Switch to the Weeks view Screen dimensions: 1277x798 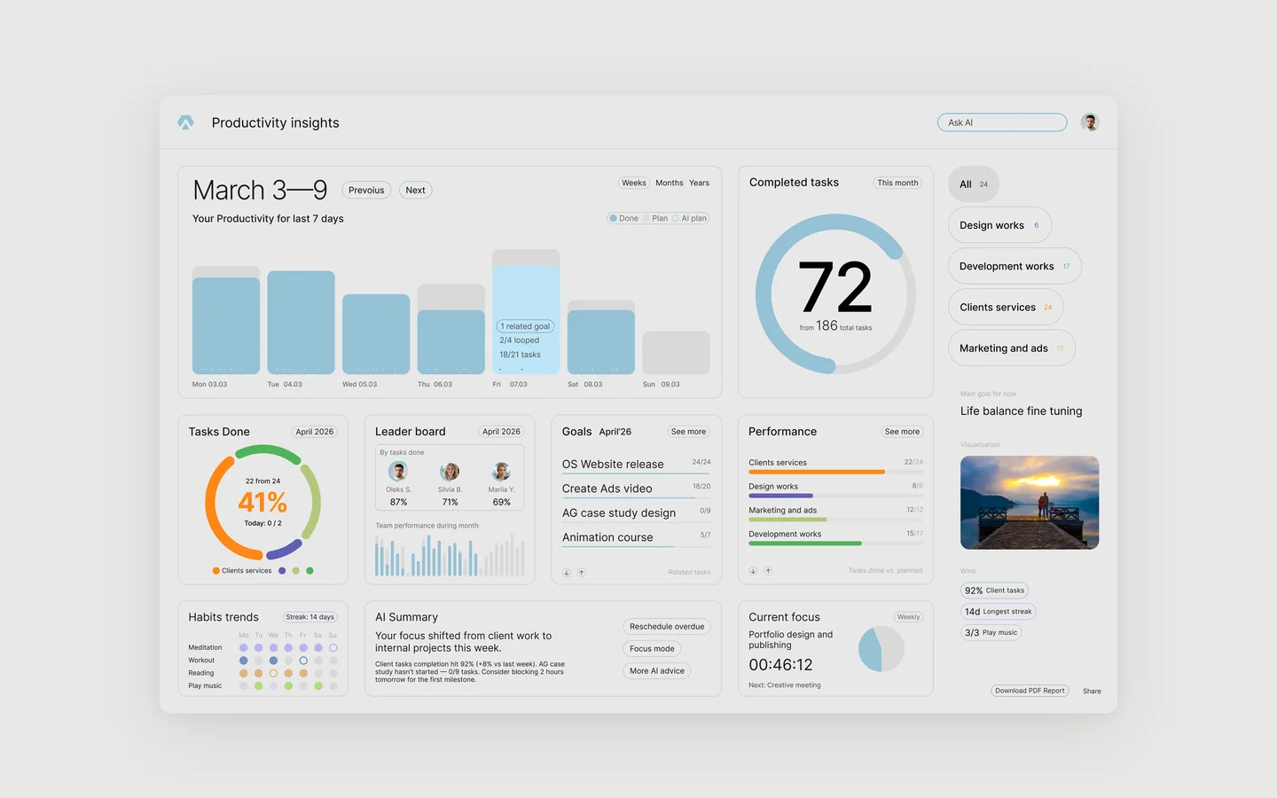click(x=634, y=183)
